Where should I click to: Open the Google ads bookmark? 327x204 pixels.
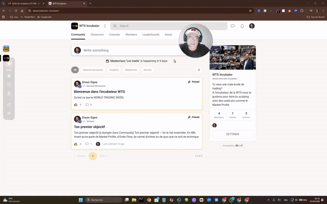click(x=44, y=17)
